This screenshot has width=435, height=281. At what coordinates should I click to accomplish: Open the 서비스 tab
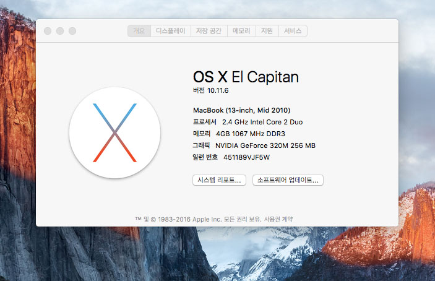tap(293, 31)
